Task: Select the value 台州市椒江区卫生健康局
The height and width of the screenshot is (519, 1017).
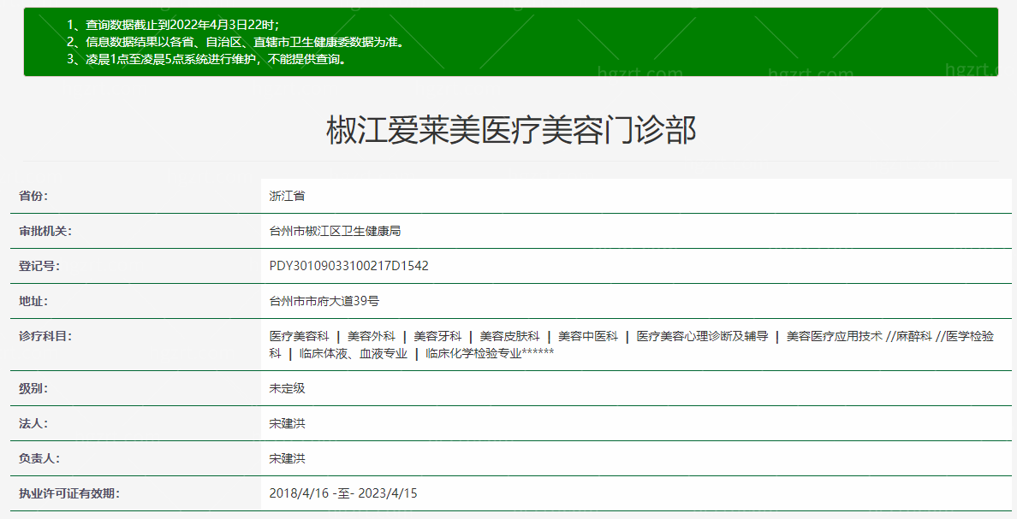Action: [335, 231]
